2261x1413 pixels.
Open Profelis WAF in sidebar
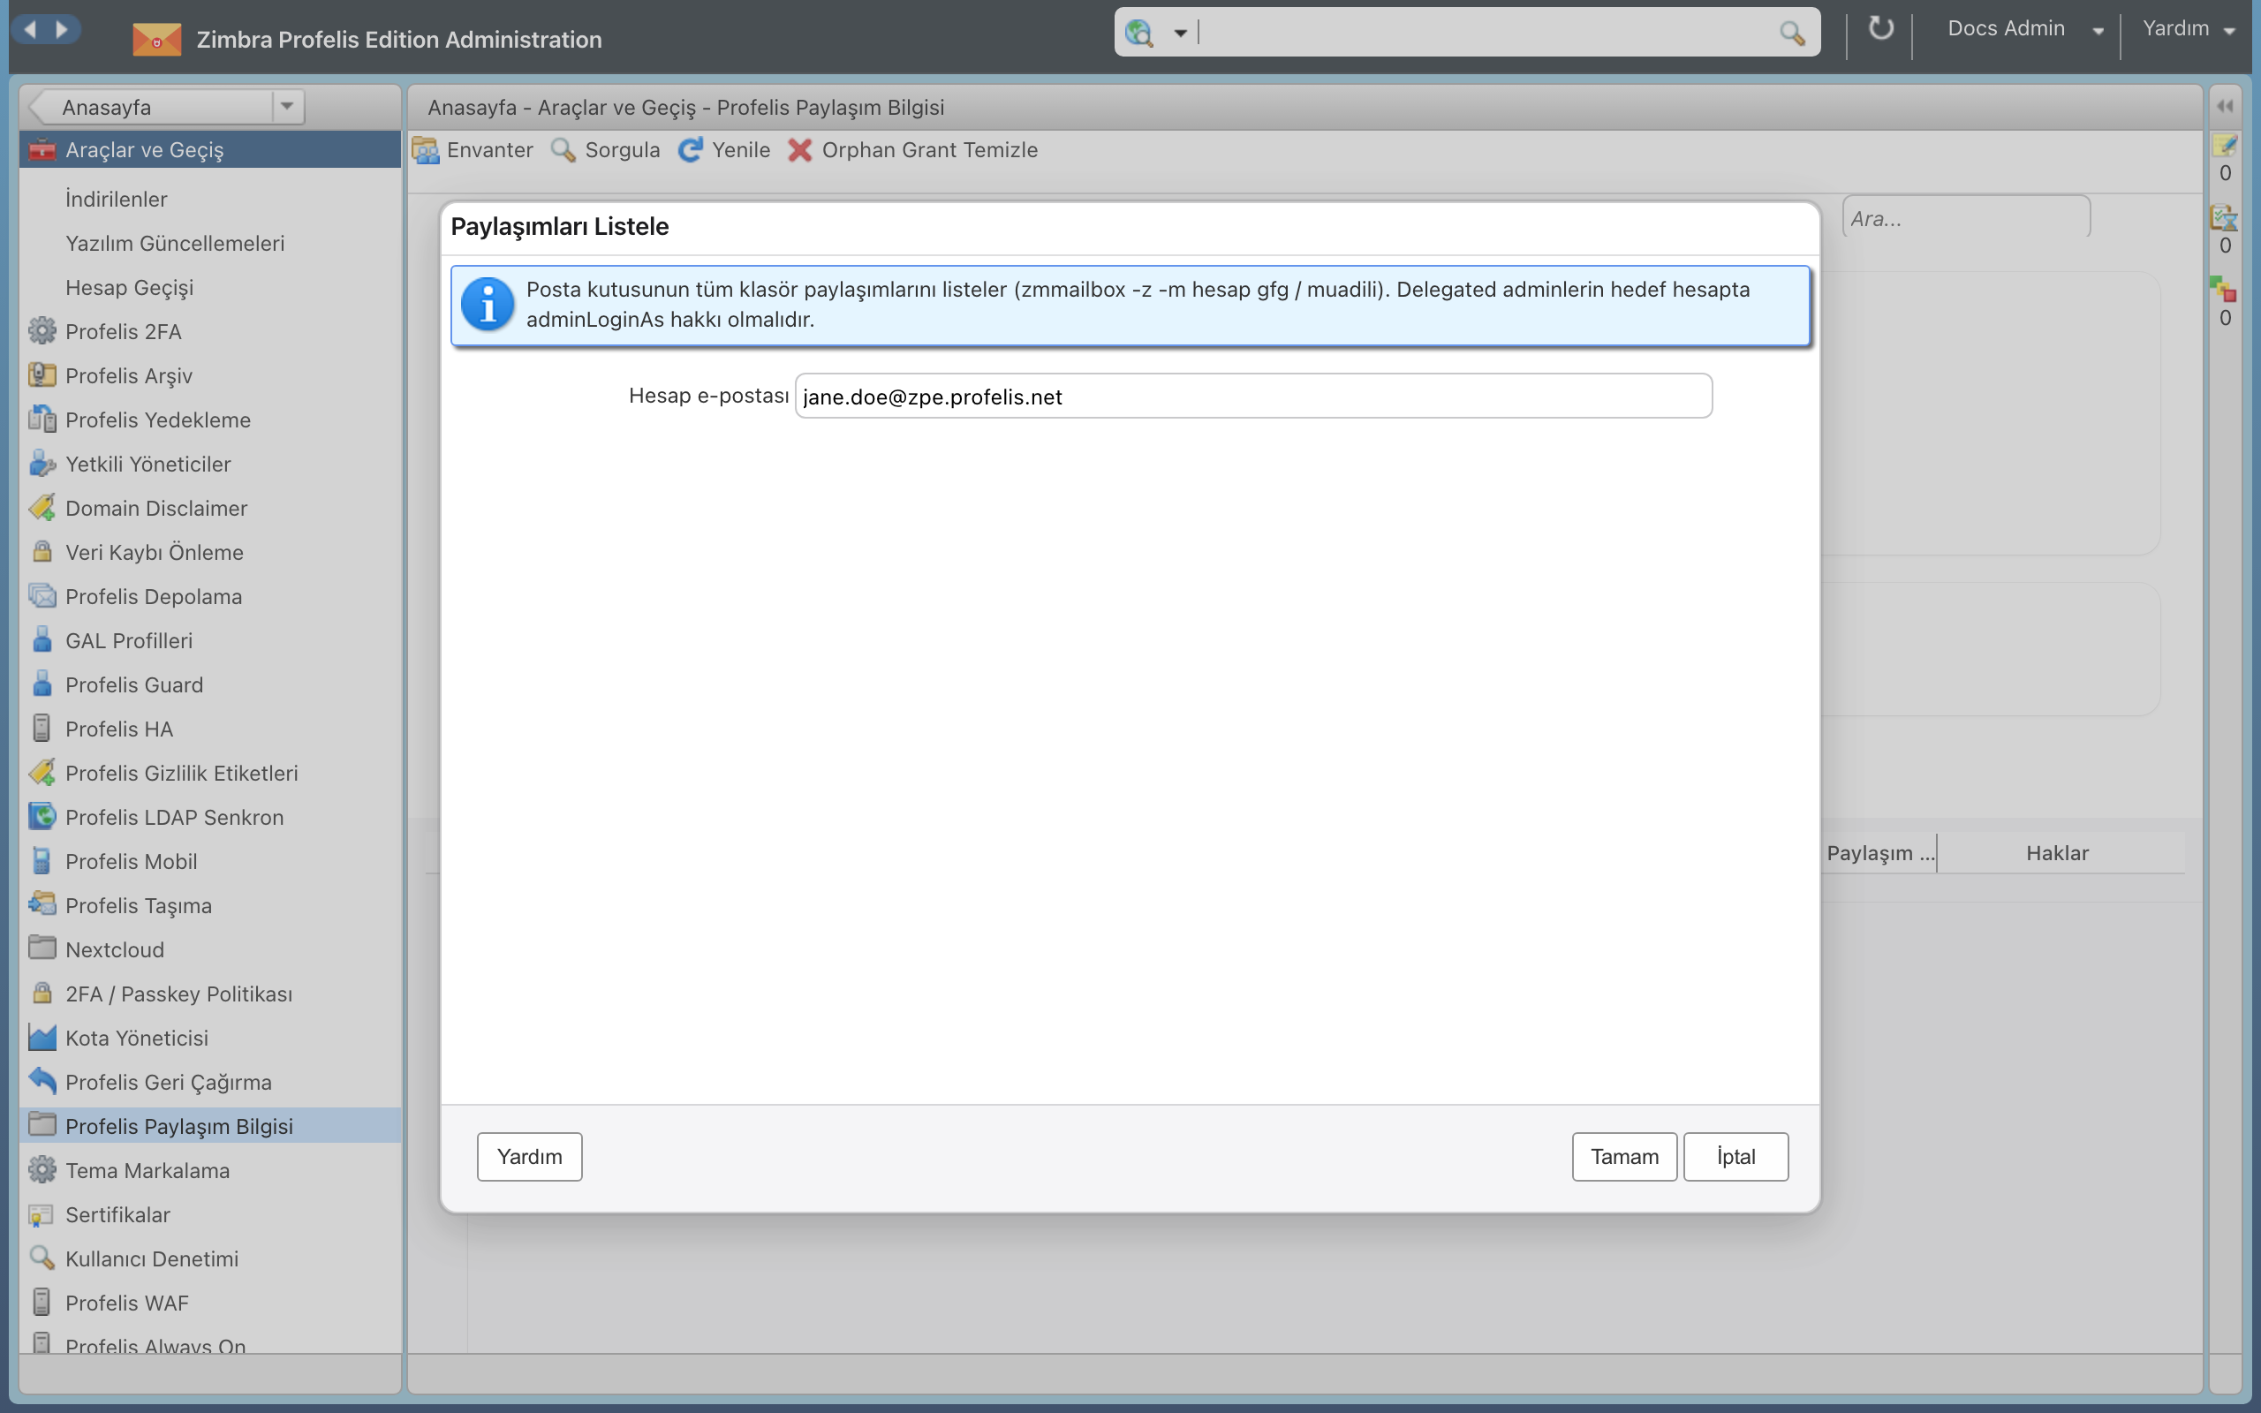(x=127, y=1303)
